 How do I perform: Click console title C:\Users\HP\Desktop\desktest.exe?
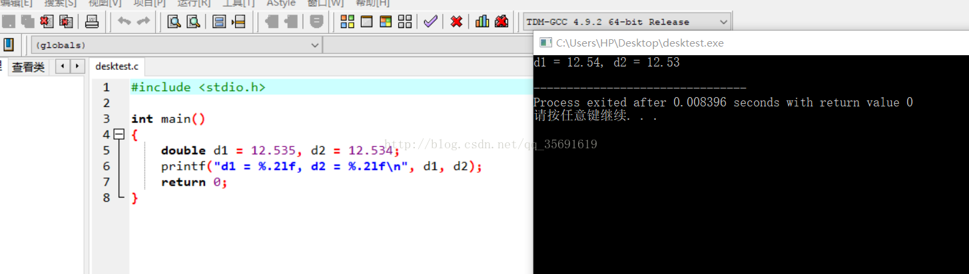click(x=639, y=43)
